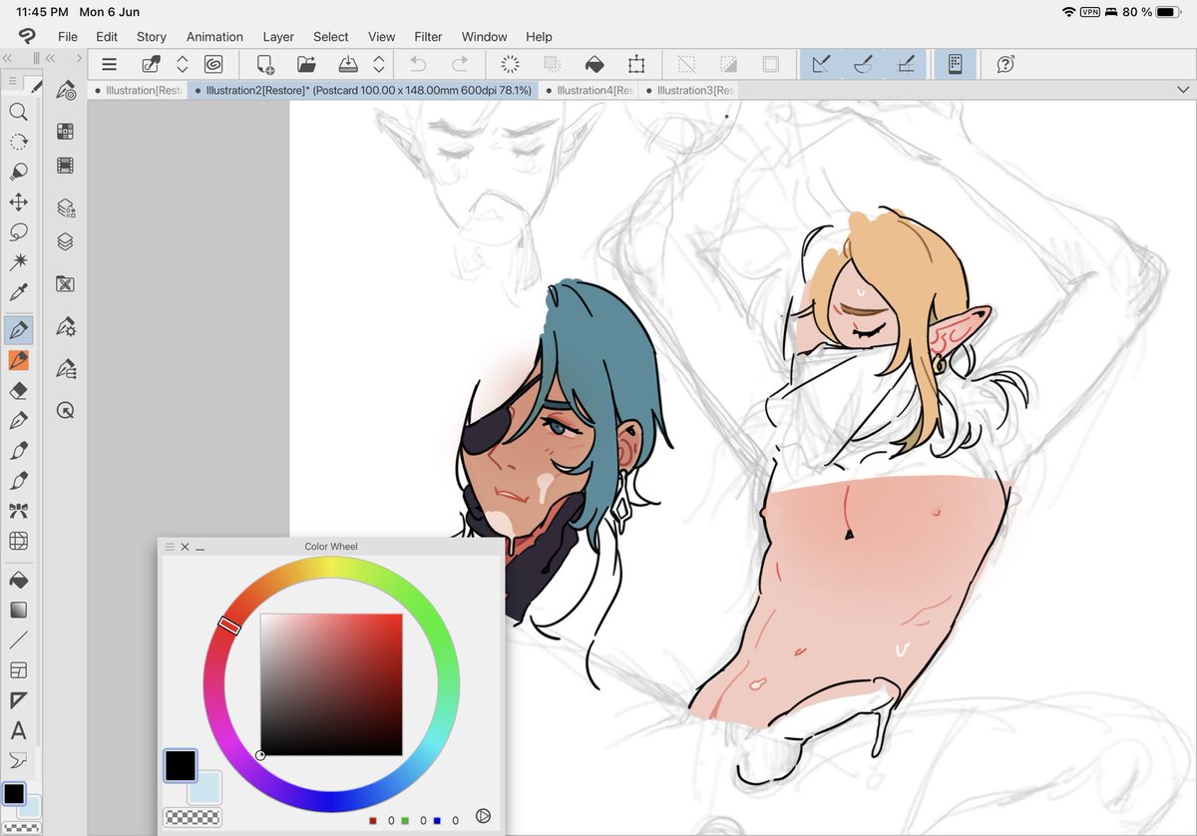Select the orange Pen subtool icon
The height and width of the screenshot is (836, 1197).
tap(18, 359)
